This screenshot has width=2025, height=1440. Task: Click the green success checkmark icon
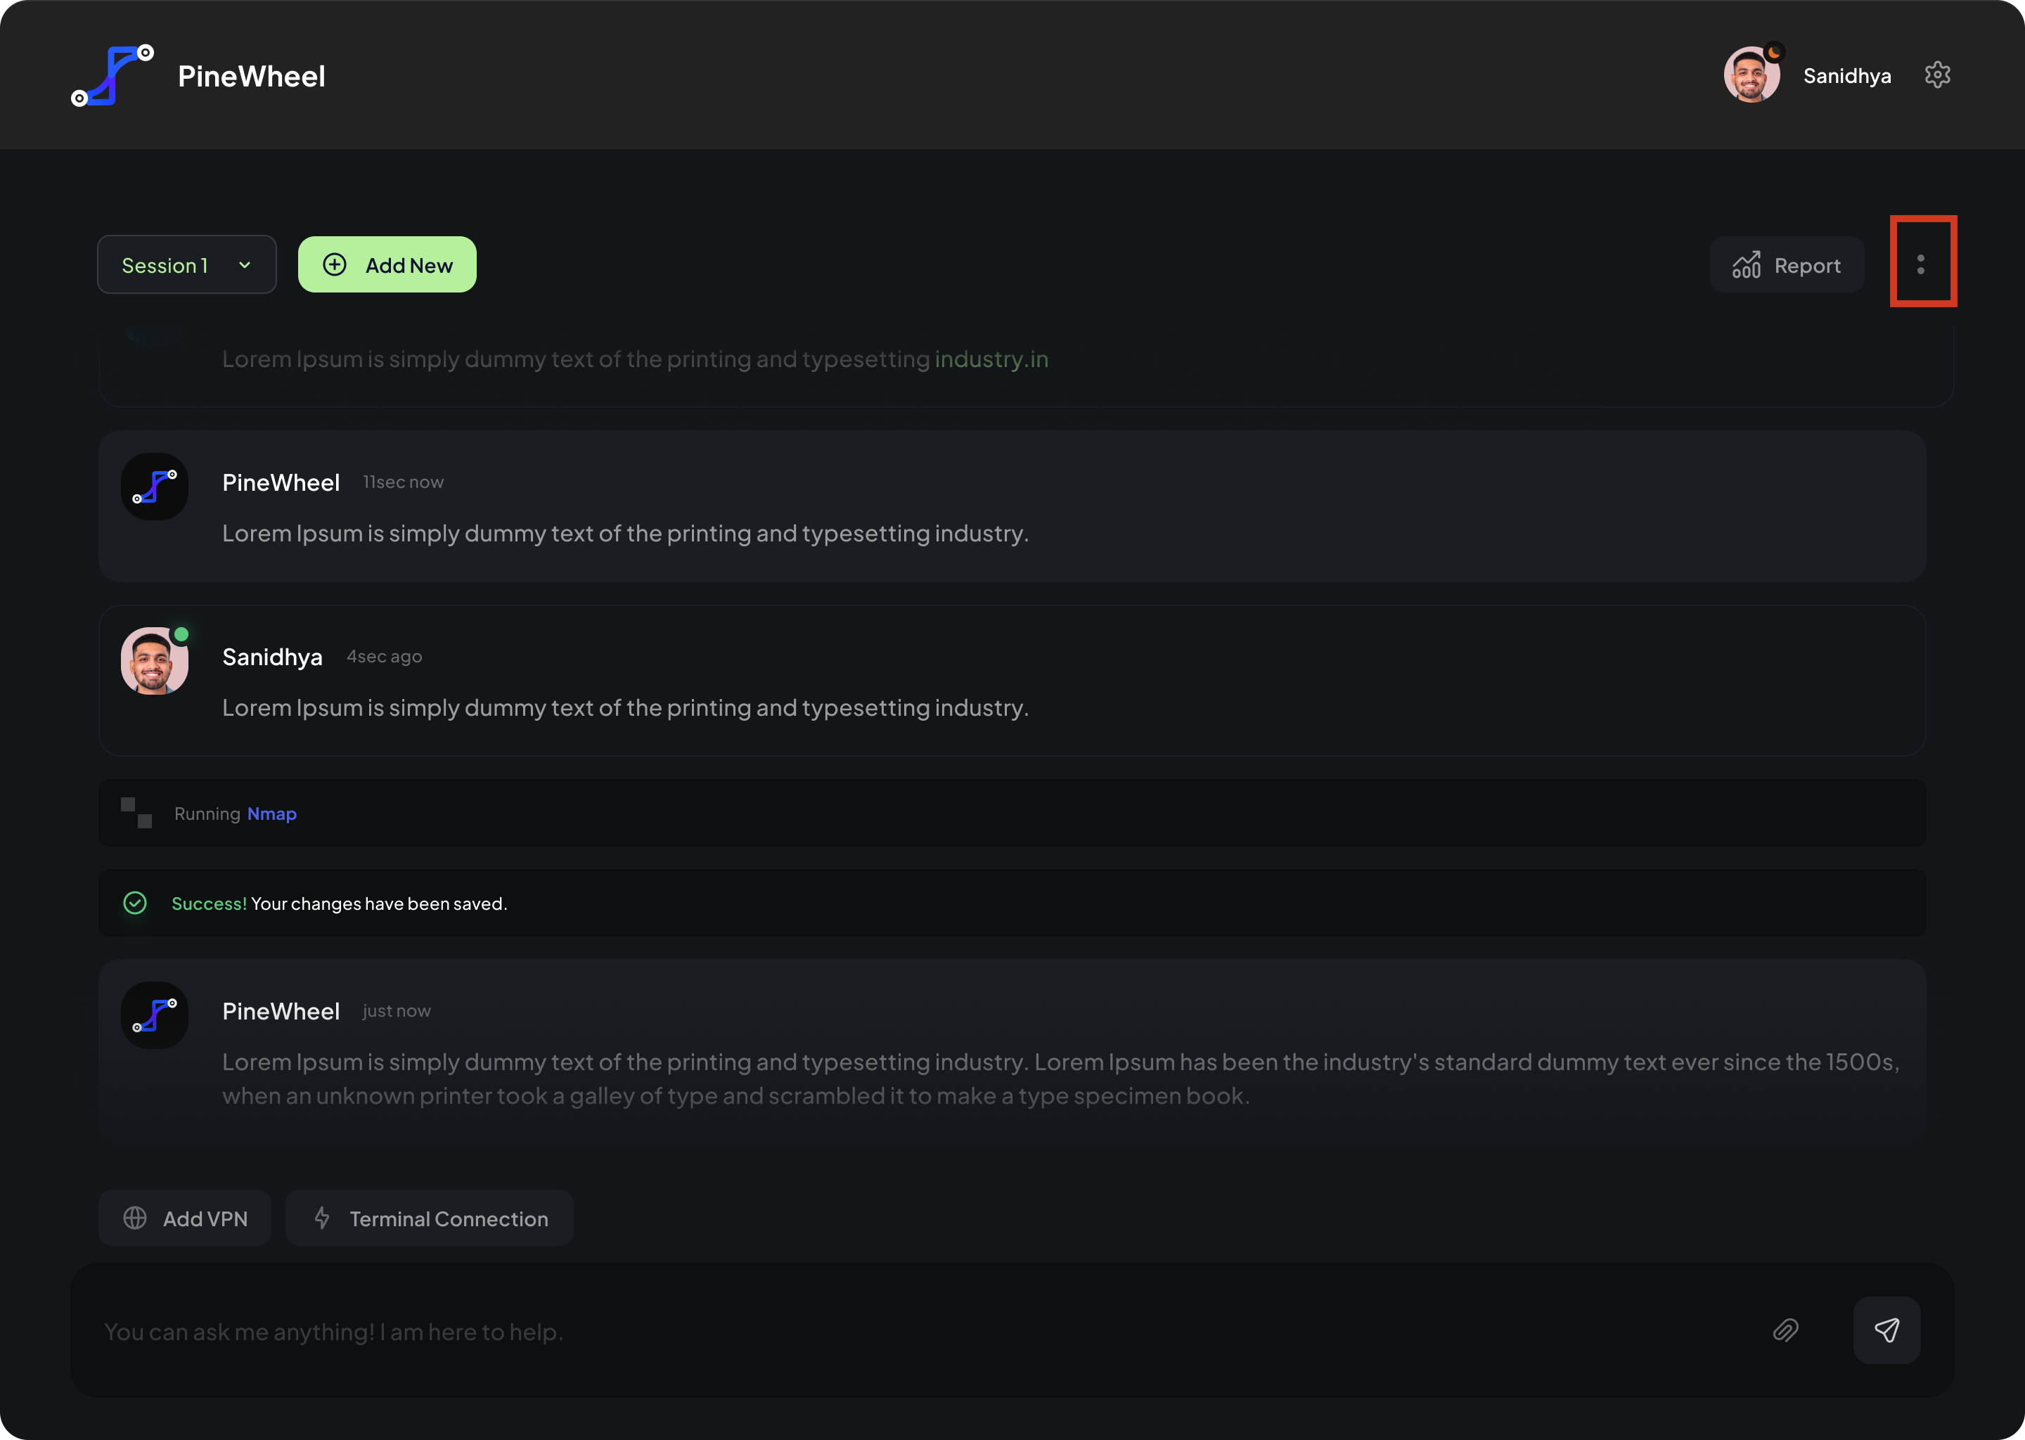click(135, 903)
